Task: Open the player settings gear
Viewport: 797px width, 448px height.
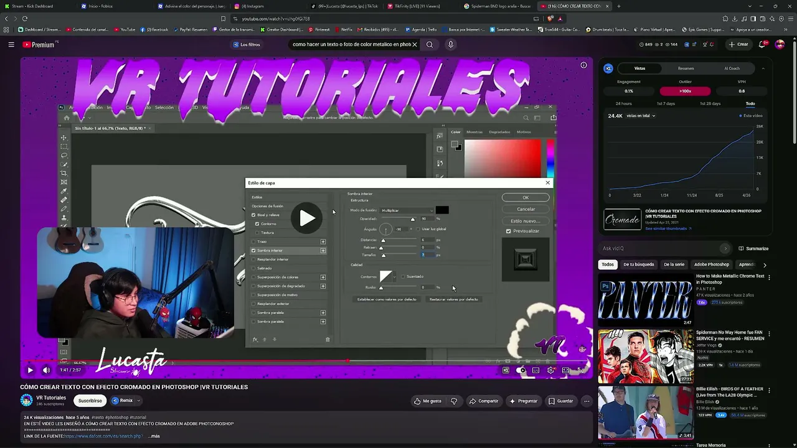Action: click(x=550, y=370)
